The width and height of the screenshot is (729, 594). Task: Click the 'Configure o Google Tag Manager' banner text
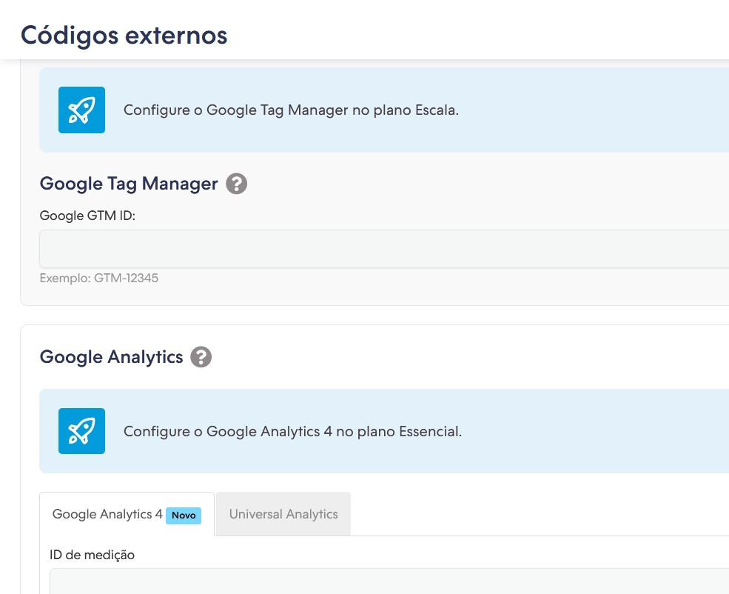pos(291,110)
